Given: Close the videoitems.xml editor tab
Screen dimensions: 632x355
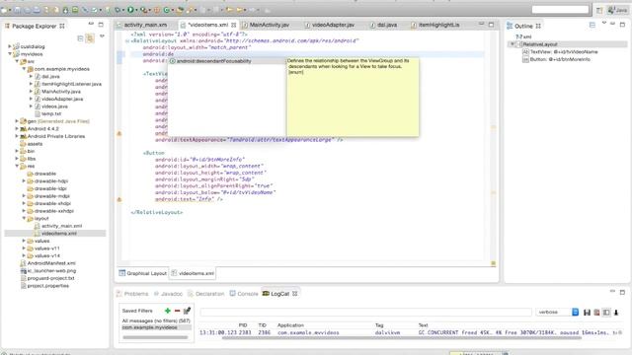Looking at the screenshot, I should (233, 25).
